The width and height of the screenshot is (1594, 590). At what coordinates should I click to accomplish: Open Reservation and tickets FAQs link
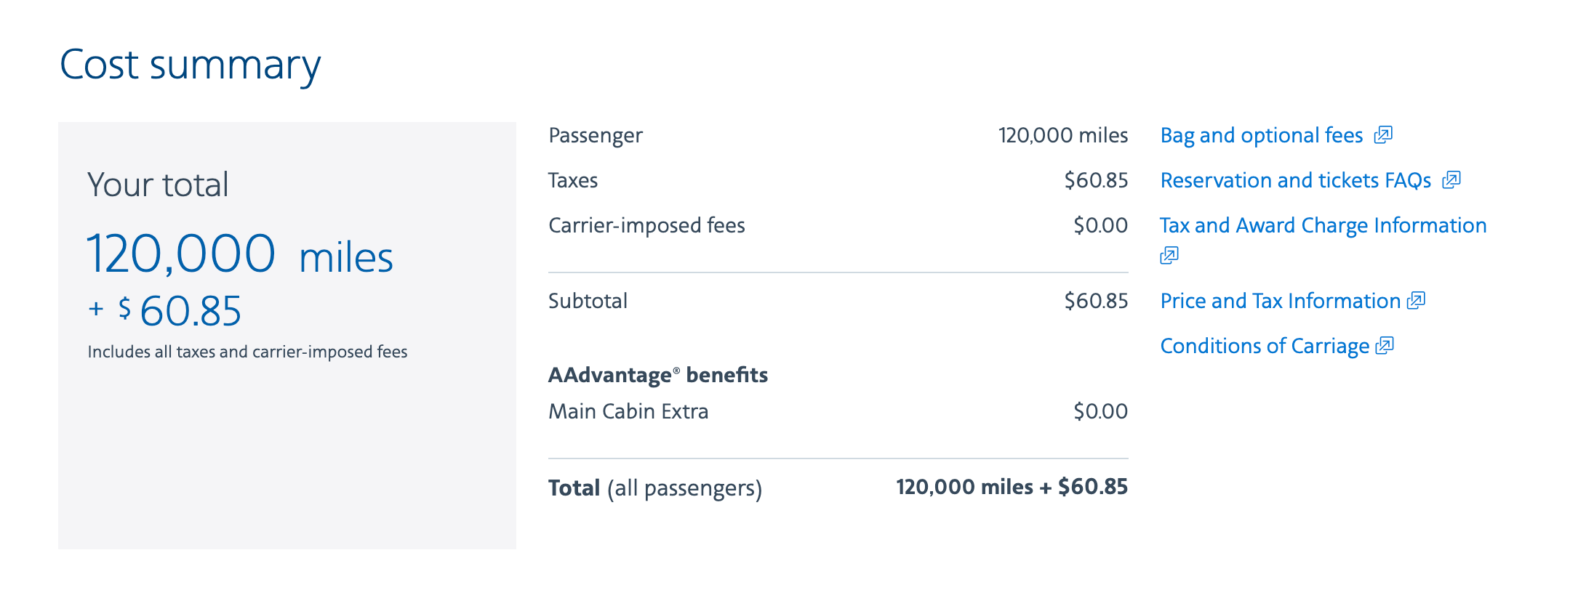[1295, 181]
